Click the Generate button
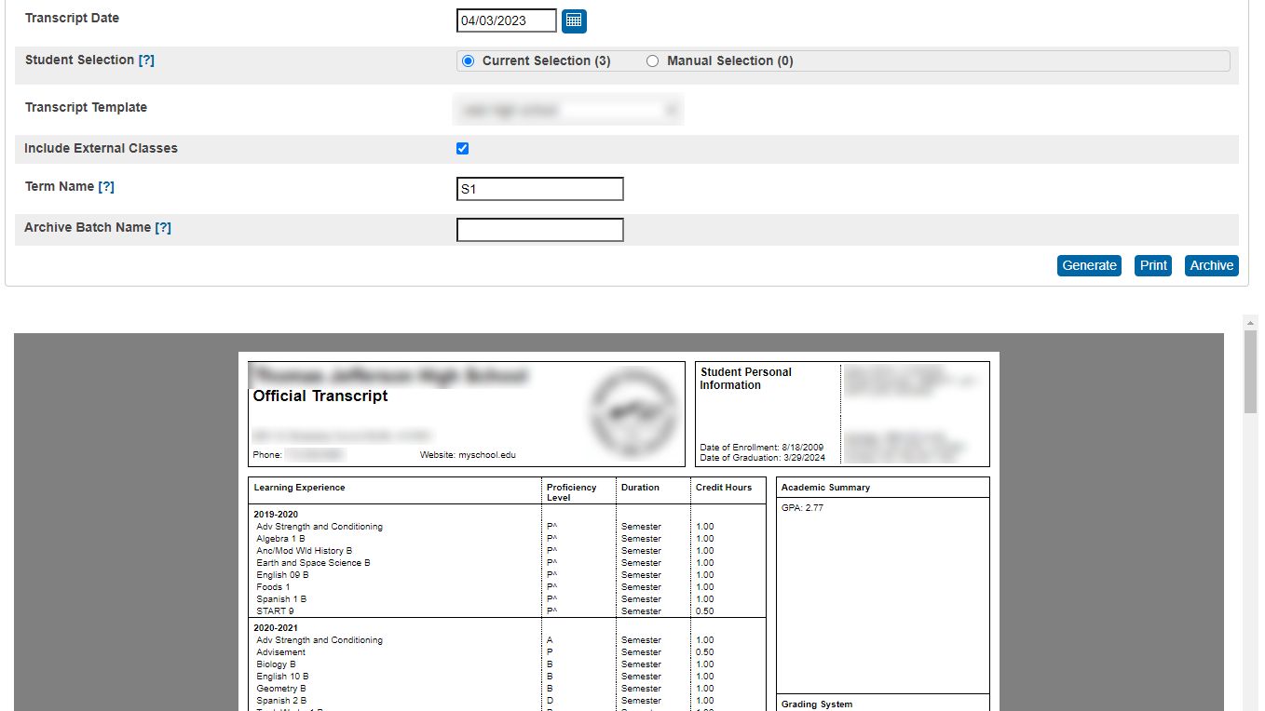 1090,265
